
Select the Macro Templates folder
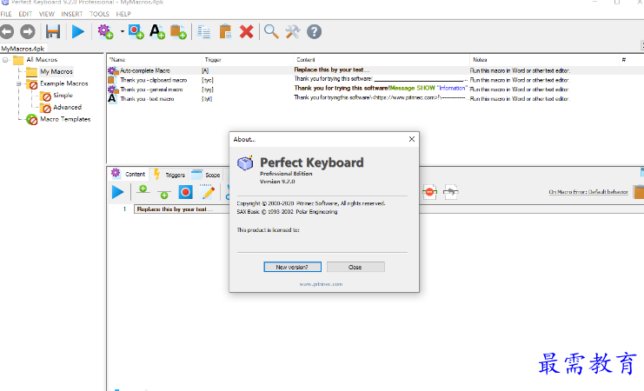coord(65,120)
